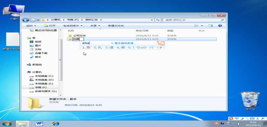Launch Internet Explorer from the taskbar

(x=56, y=123)
